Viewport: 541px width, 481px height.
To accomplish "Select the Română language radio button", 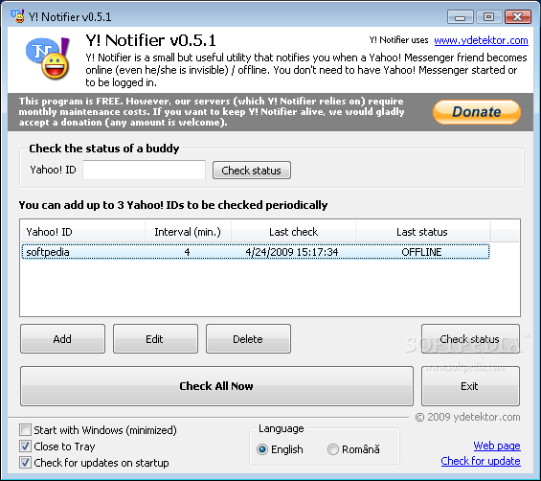I will (333, 449).
